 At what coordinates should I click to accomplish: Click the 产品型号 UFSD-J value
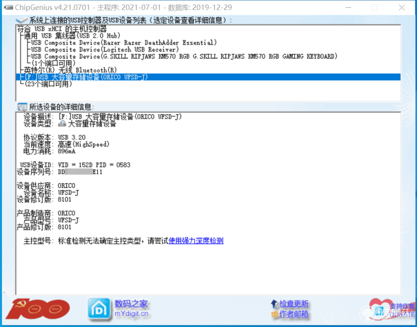click(x=68, y=220)
